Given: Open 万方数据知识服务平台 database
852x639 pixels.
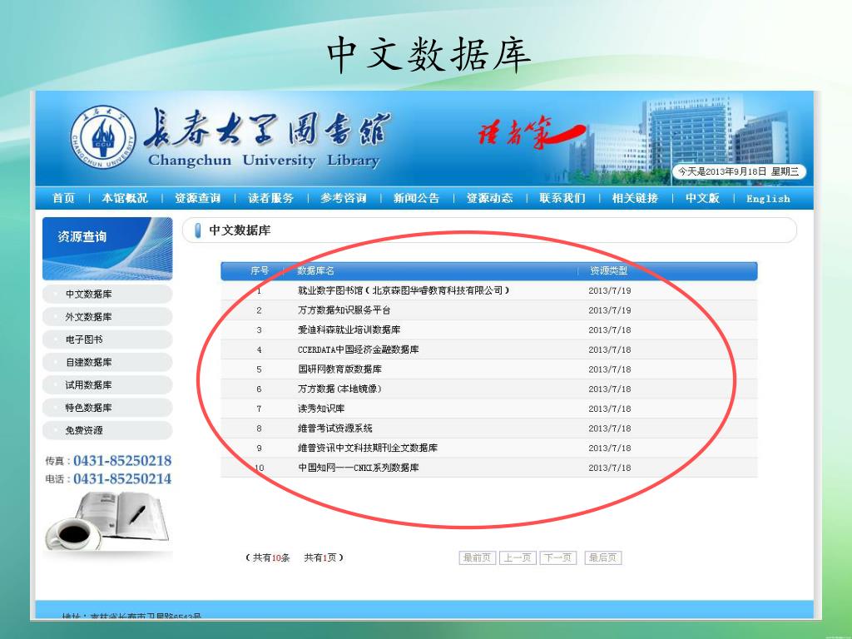Looking at the screenshot, I should pyautogui.click(x=344, y=310).
